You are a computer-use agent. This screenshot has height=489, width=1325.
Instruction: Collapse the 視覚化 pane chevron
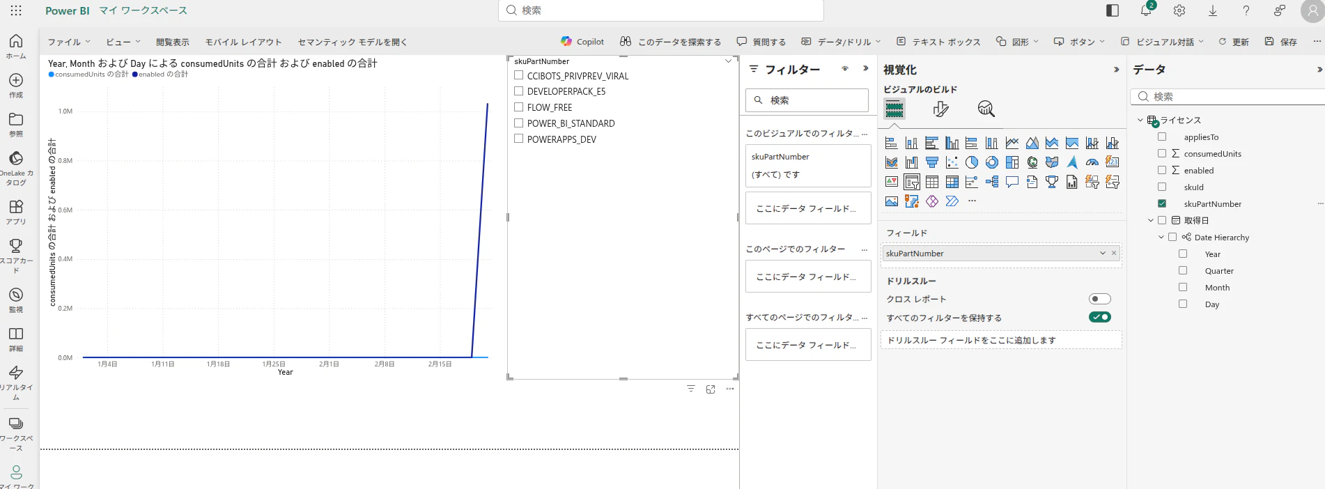[x=1117, y=70]
